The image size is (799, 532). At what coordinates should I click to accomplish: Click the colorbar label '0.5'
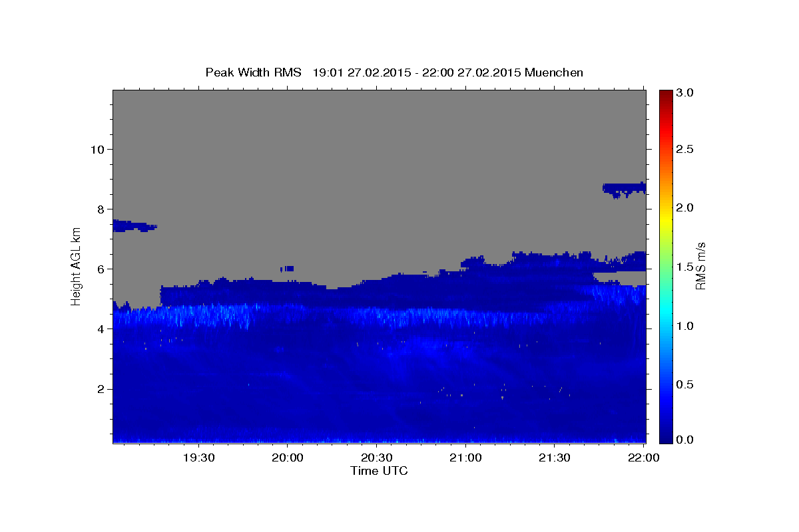tap(685, 385)
